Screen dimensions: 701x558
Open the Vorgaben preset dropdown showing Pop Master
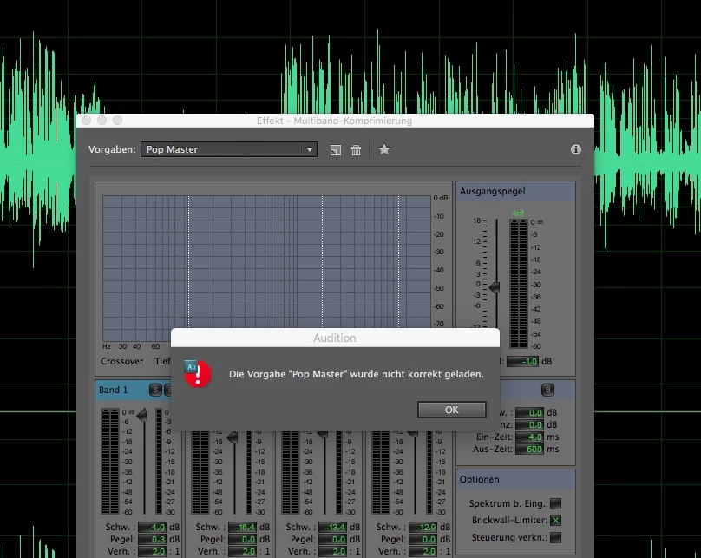[x=229, y=149]
